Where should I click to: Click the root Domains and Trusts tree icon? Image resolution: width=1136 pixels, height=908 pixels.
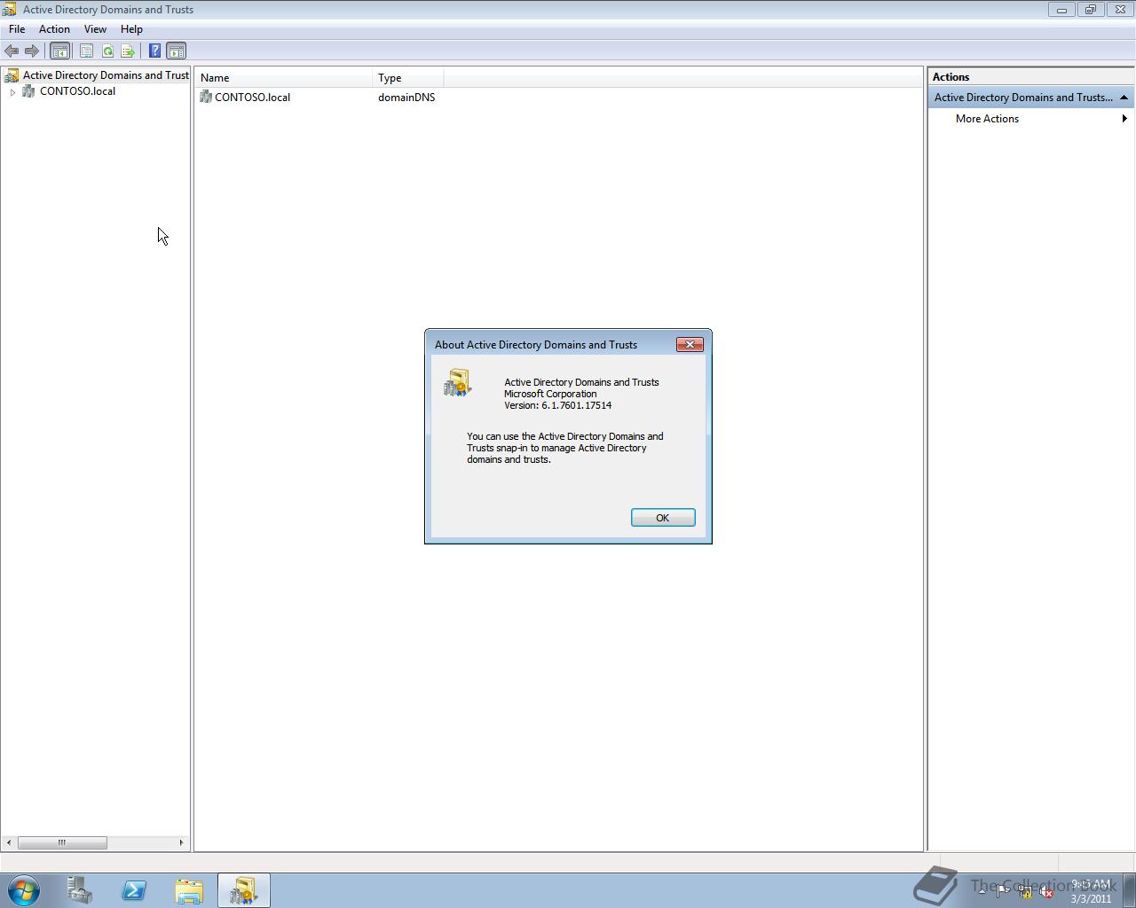click(12, 75)
